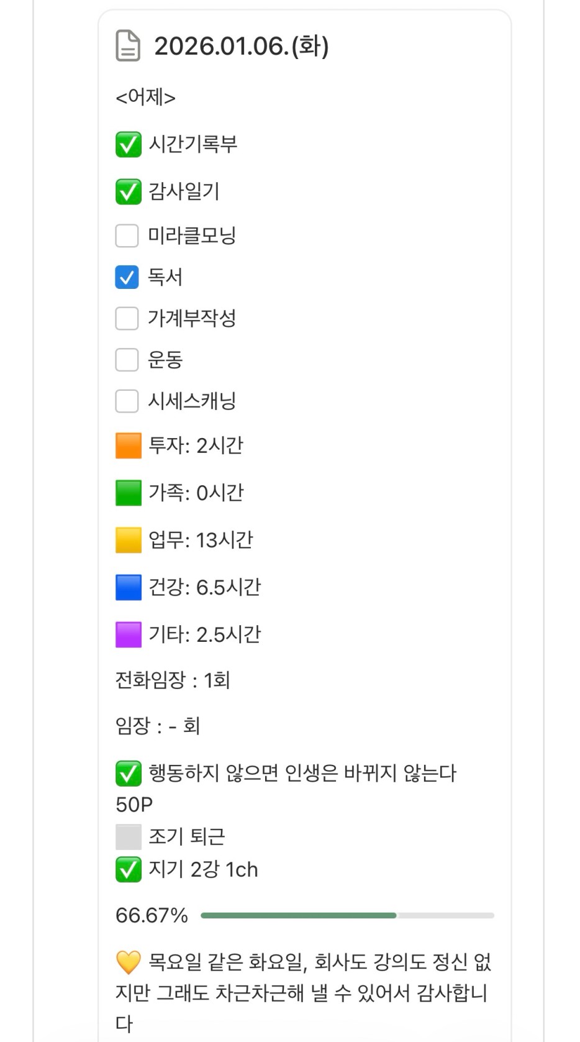Click the 66.67% progress bar
Screen dimensions: 580x1042
pos(347,915)
